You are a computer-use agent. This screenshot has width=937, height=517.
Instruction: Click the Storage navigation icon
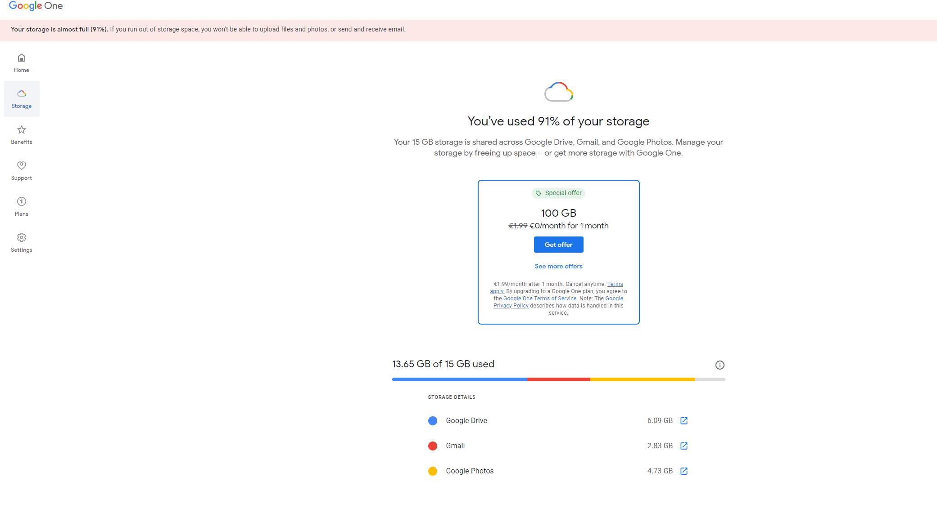(21, 94)
